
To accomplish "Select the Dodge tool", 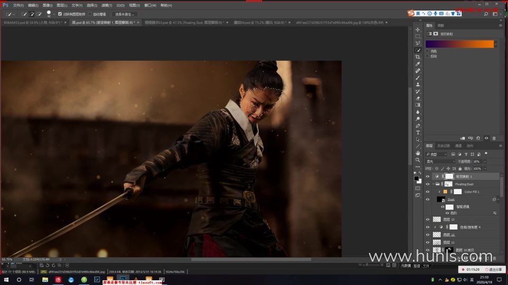I will click(418, 119).
